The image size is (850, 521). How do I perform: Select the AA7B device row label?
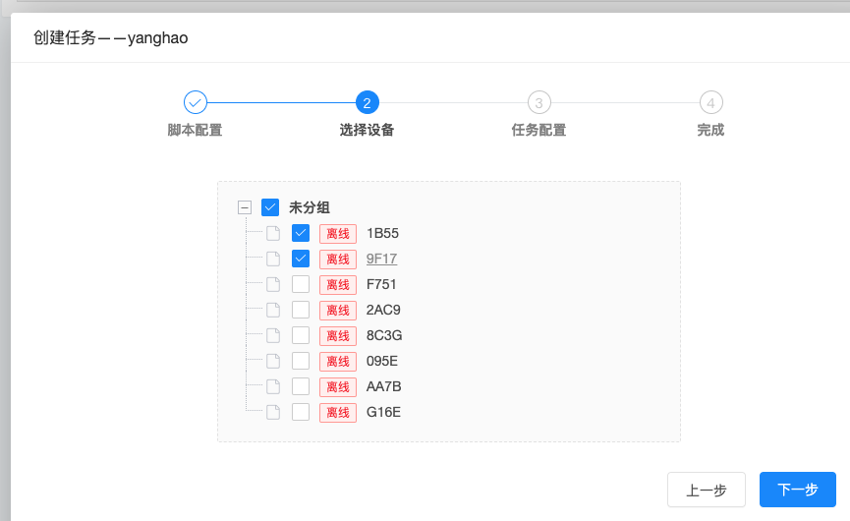tap(383, 386)
